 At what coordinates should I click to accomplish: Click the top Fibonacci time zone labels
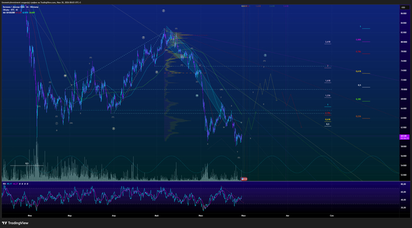pos(265,6)
